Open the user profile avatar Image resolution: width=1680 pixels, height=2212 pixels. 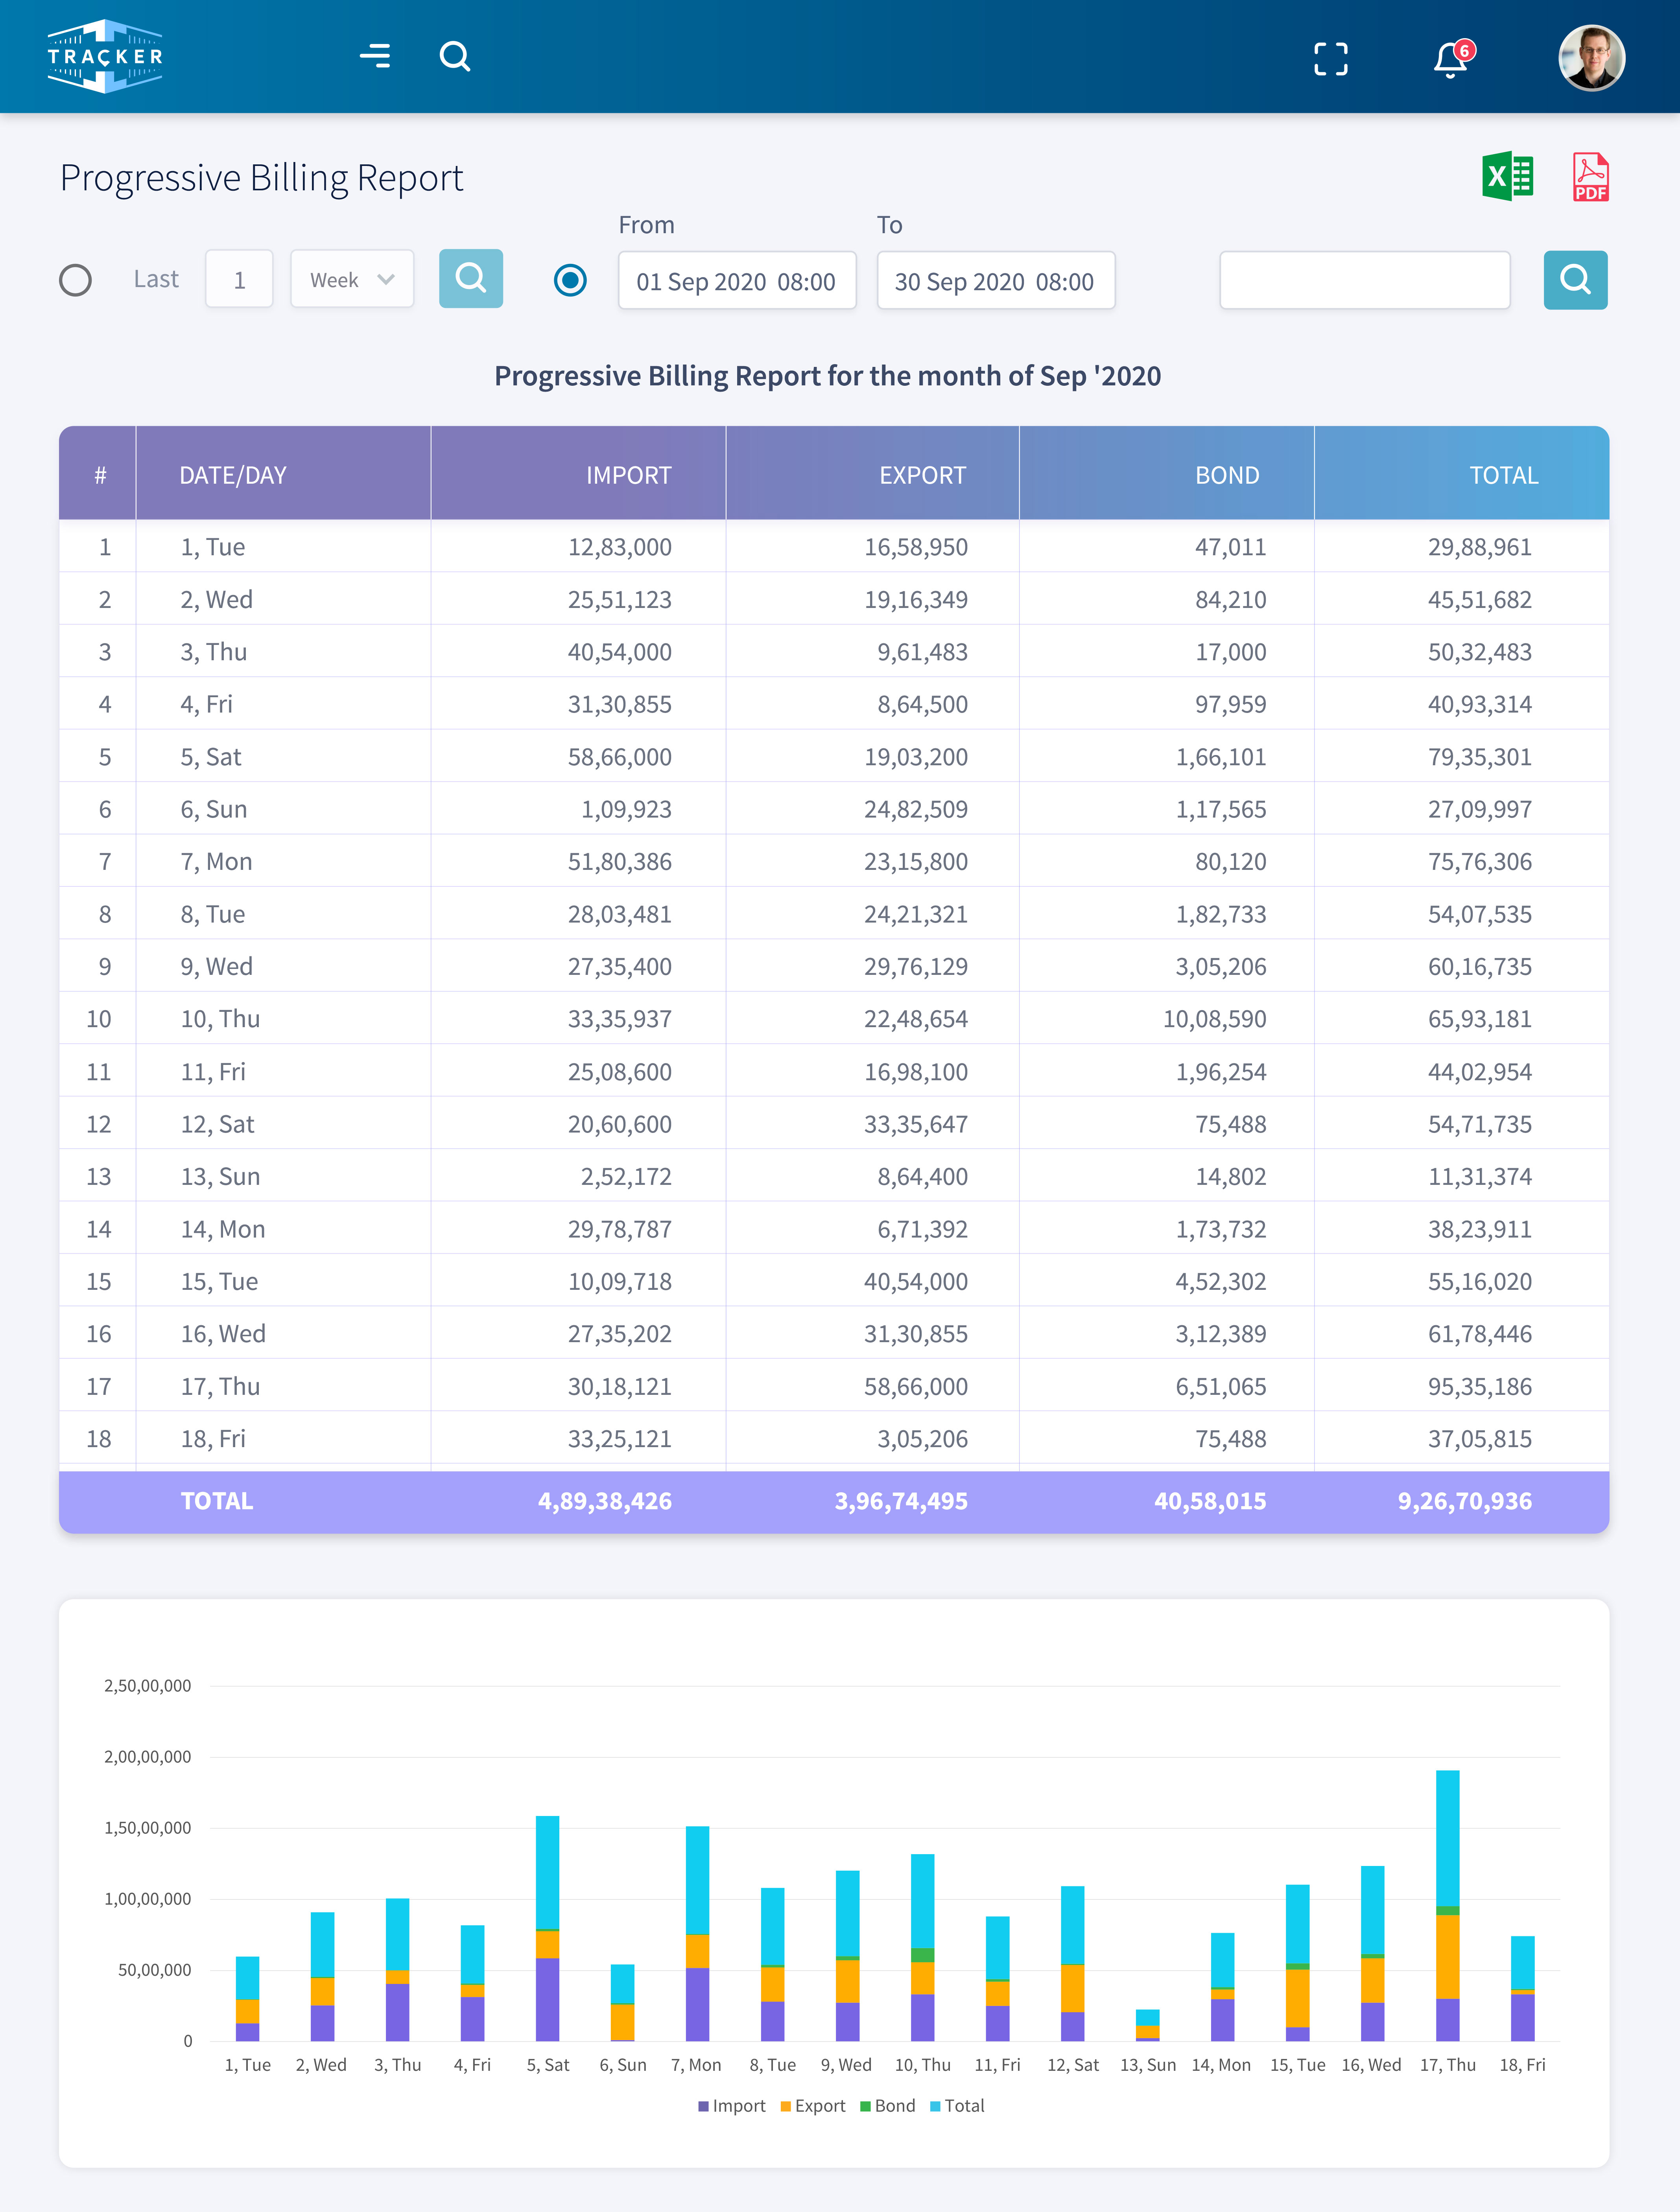(x=1591, y=58)
